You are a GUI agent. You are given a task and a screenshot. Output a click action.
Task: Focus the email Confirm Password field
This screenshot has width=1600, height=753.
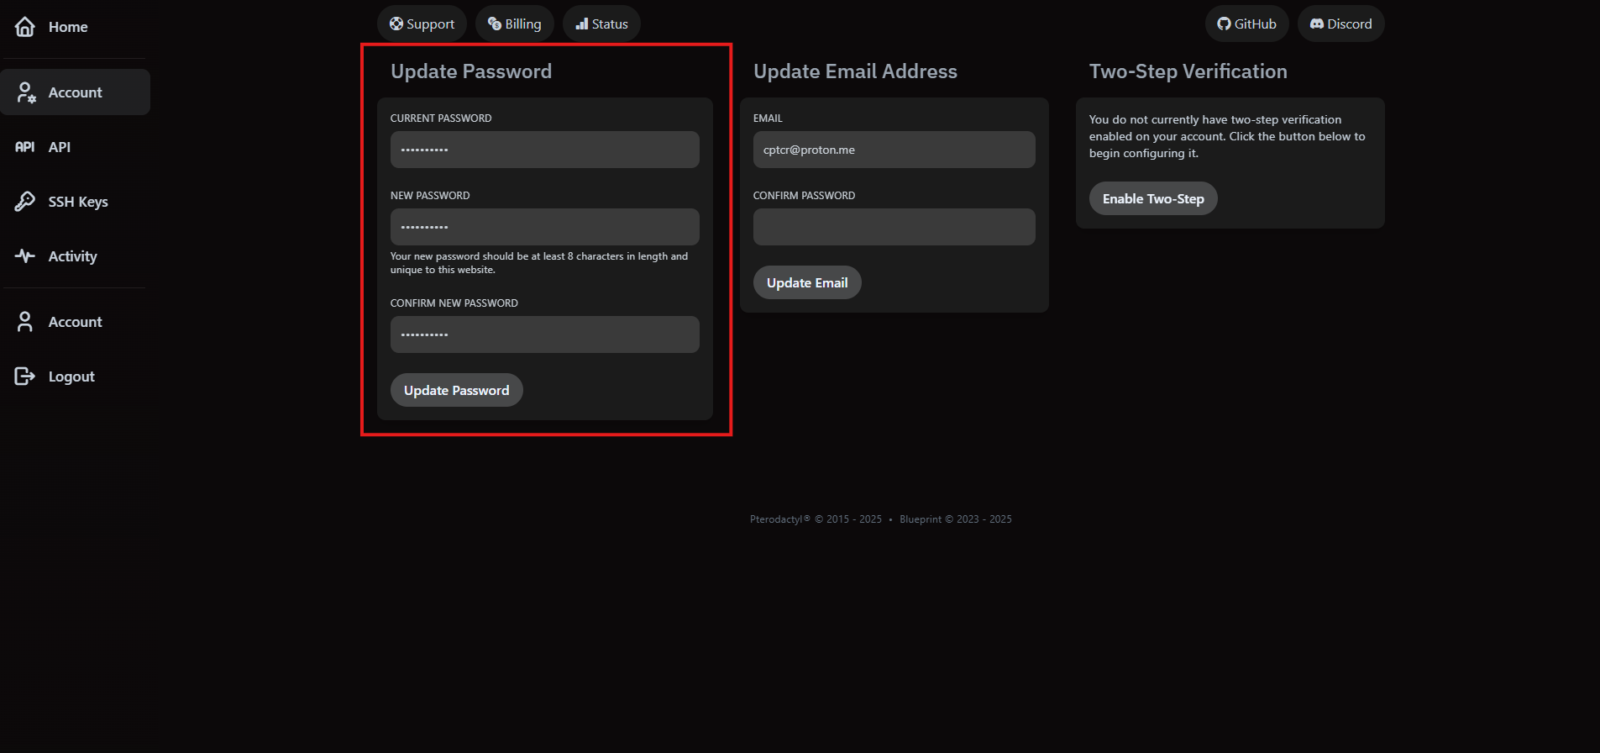894,227
